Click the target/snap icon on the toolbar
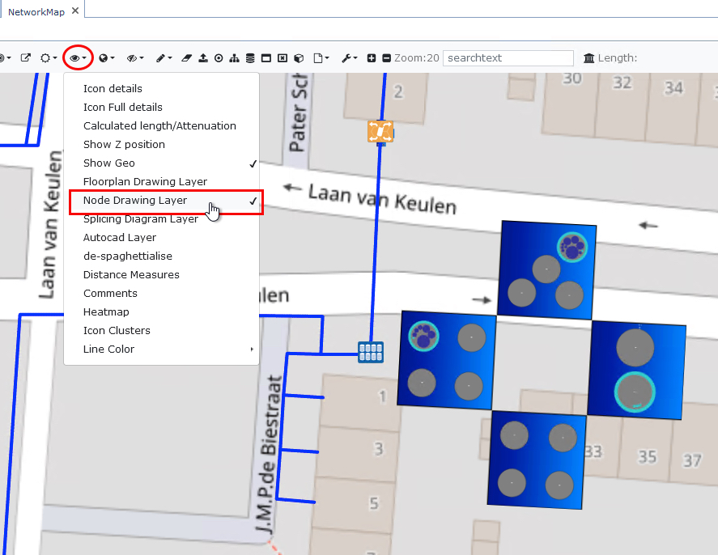This screenshot has height=555, width=718. click(218, 58)
